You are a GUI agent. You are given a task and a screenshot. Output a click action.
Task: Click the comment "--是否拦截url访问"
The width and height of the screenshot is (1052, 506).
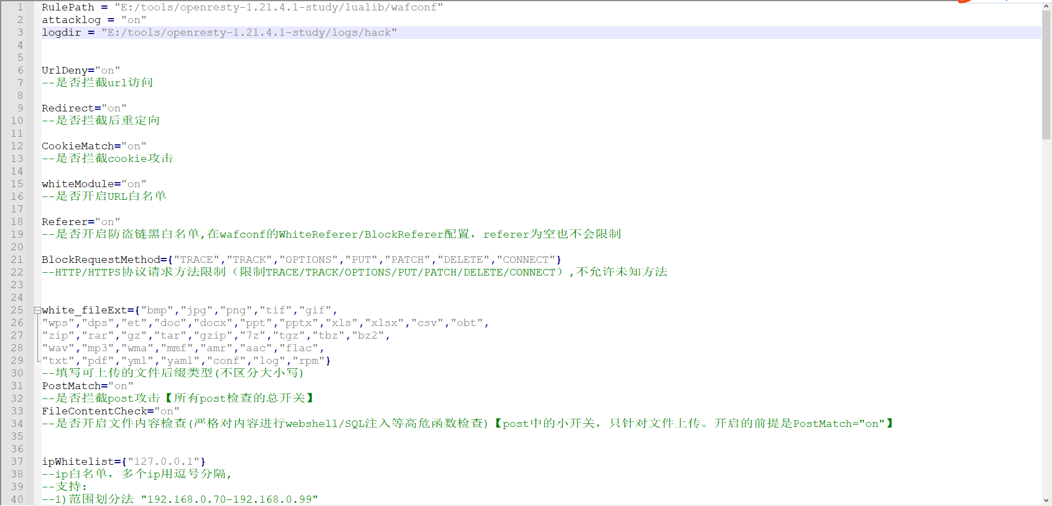coord(97,83)
